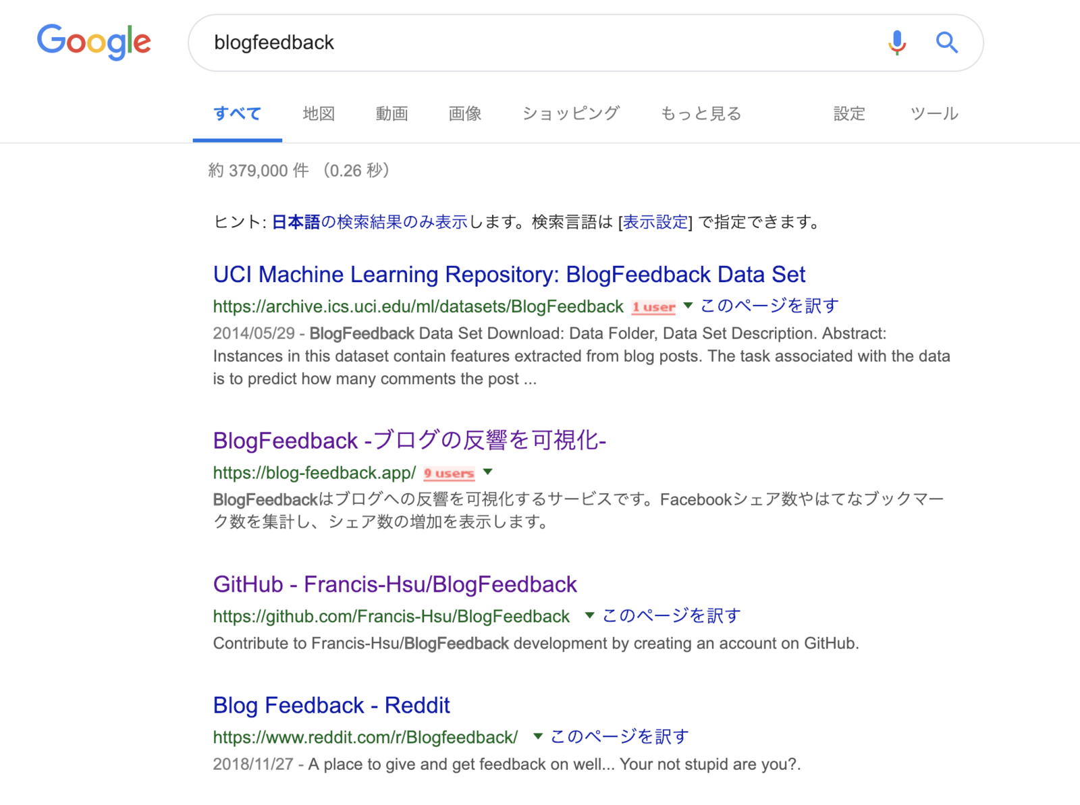Click the 1 user bookmark badge
The width and height of the screenshot is (1080, 805).
(x=653, y=307)
